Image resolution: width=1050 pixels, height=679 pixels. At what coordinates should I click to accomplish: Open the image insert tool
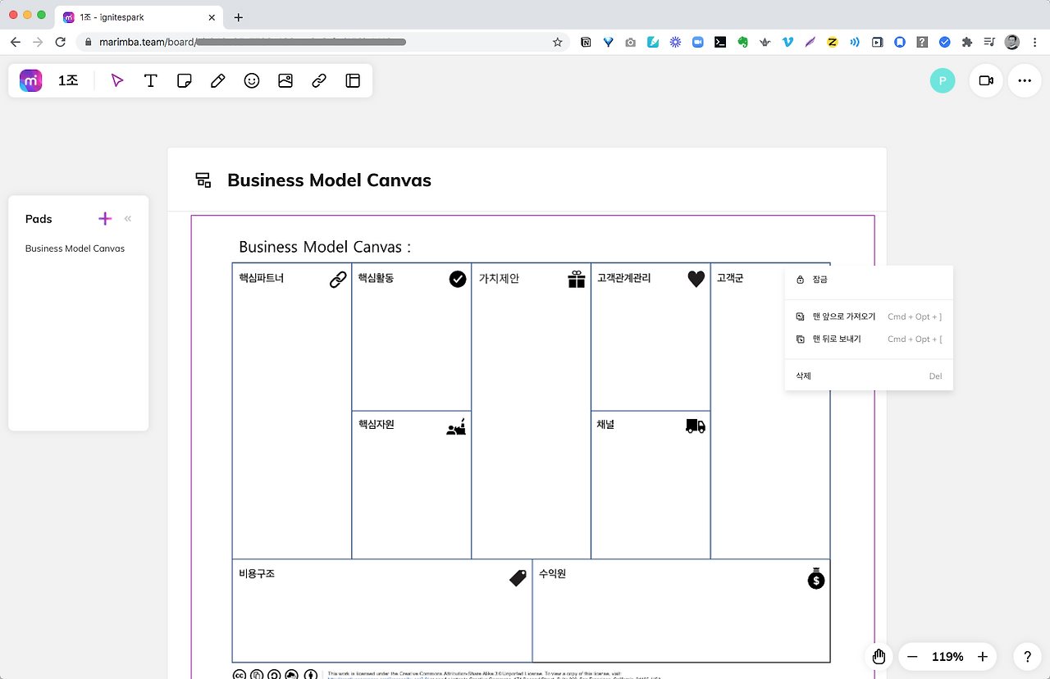285,80
